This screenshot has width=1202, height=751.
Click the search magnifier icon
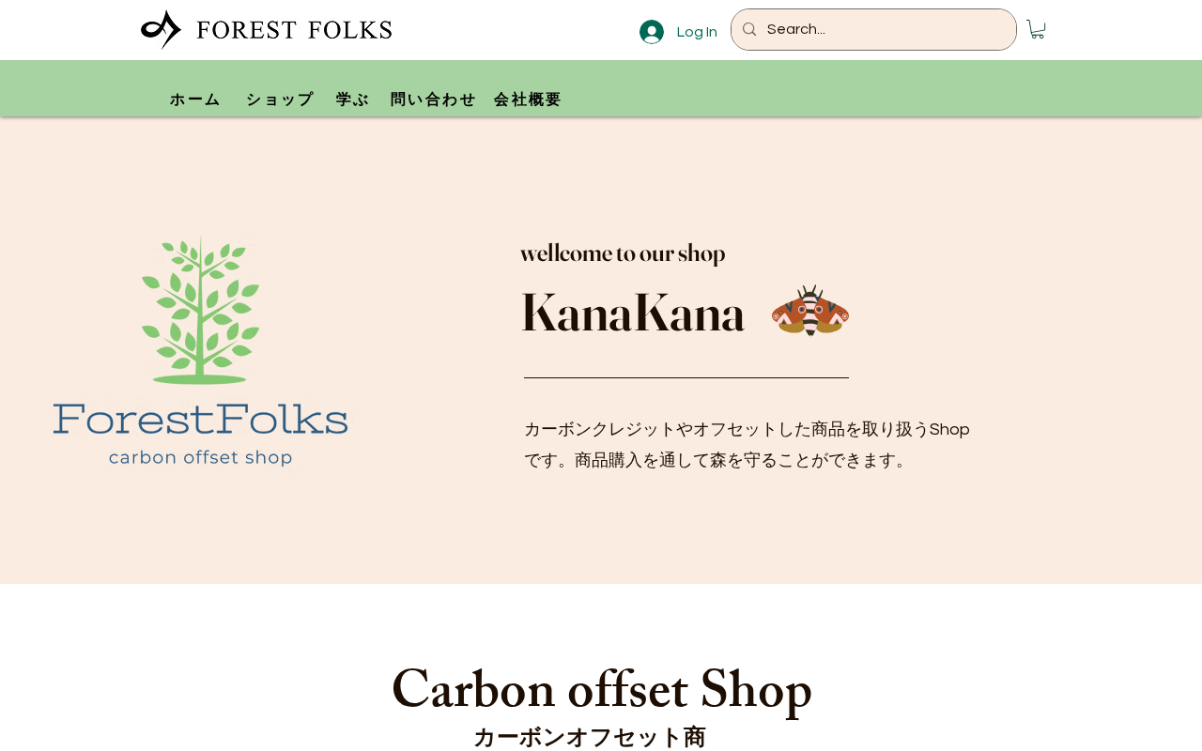(749, 29)
